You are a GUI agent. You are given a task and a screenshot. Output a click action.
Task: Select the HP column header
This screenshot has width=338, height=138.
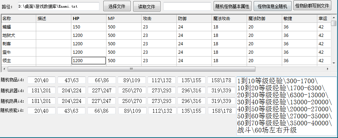pyautogui.click(x=89, y=19)
